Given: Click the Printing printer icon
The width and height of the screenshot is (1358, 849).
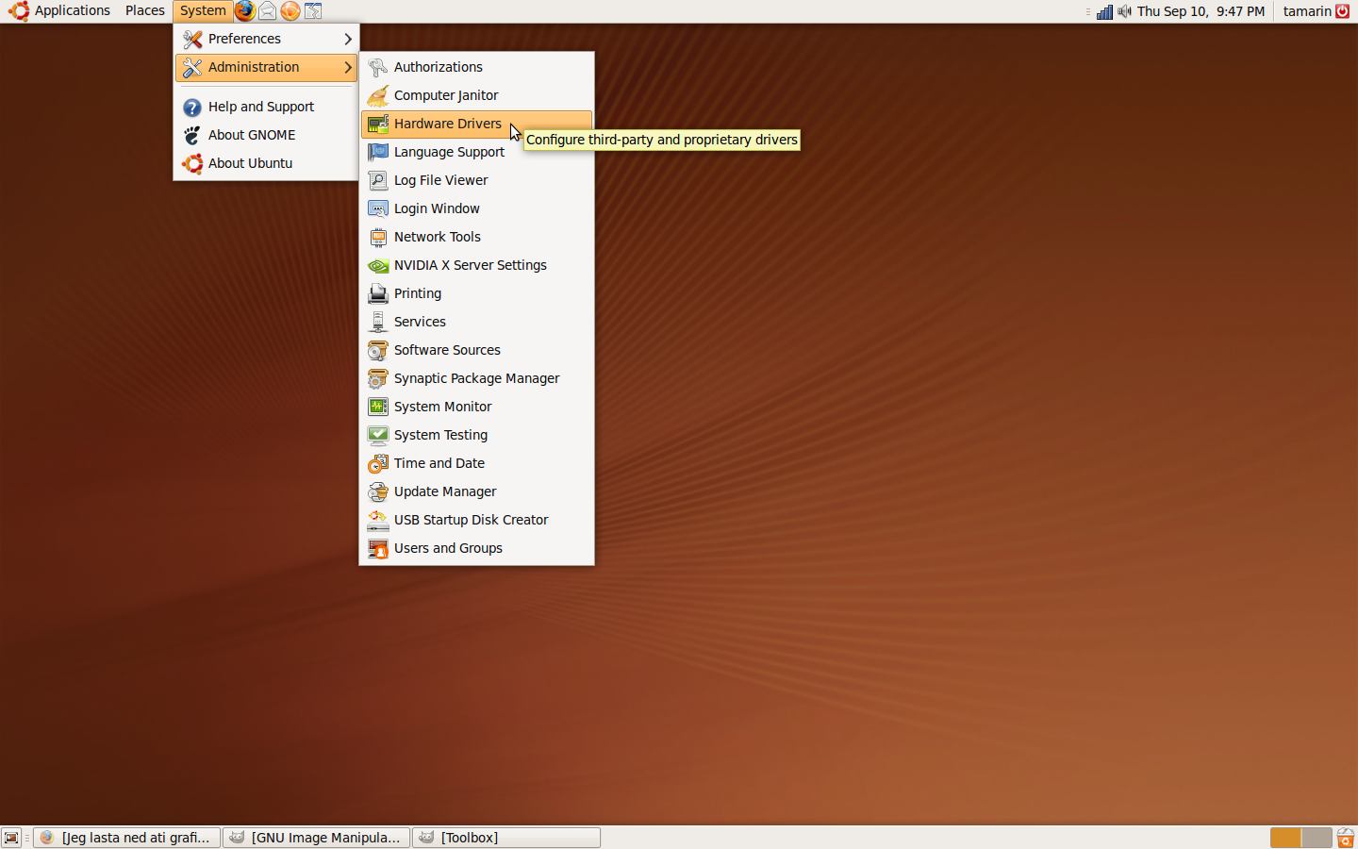Looking at the screenshot, I should point(377,293).
